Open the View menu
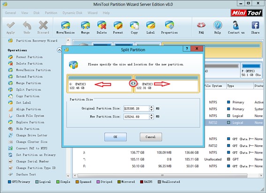266x193 pixels. (x=24, y=13)
